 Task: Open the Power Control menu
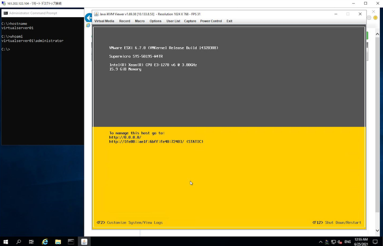[x=211, y=21]
